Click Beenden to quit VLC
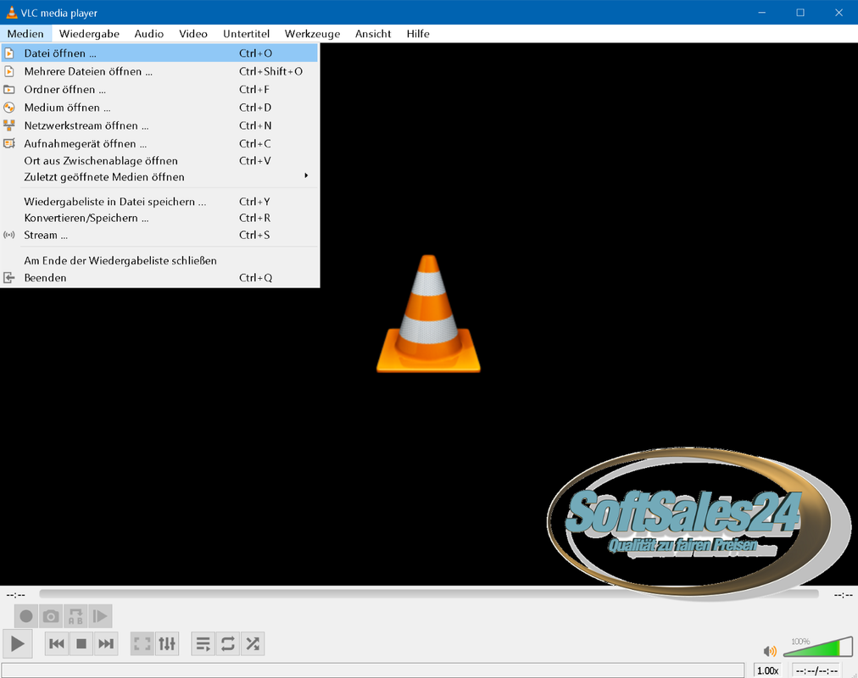This screenshot has height=678, width=858. [159, 277]
